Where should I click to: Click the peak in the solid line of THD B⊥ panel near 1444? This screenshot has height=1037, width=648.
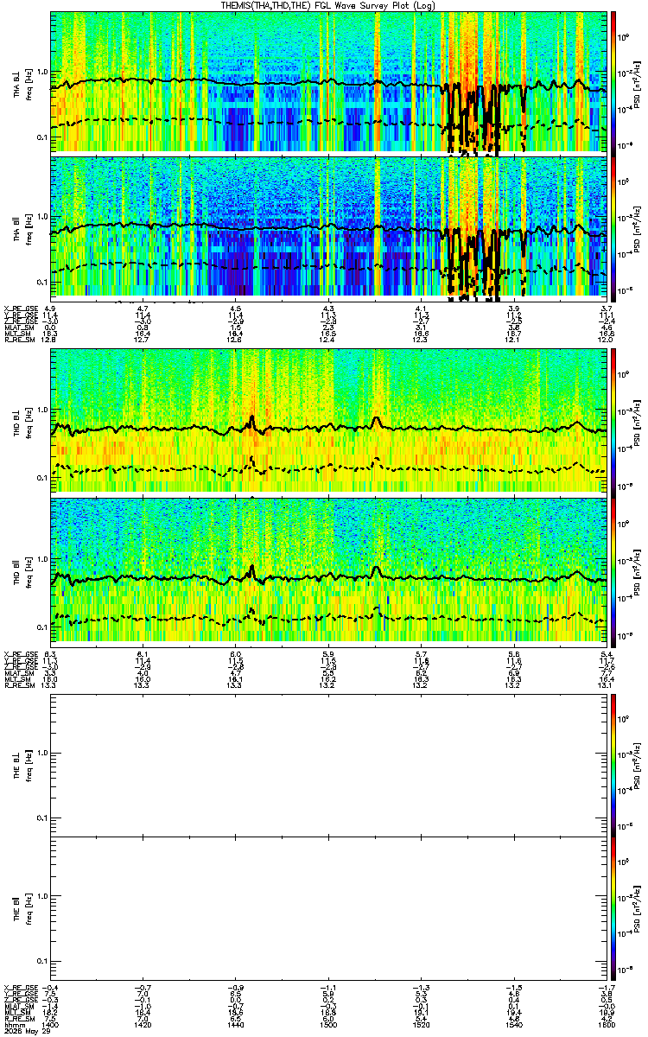click(x=251, y=417)
